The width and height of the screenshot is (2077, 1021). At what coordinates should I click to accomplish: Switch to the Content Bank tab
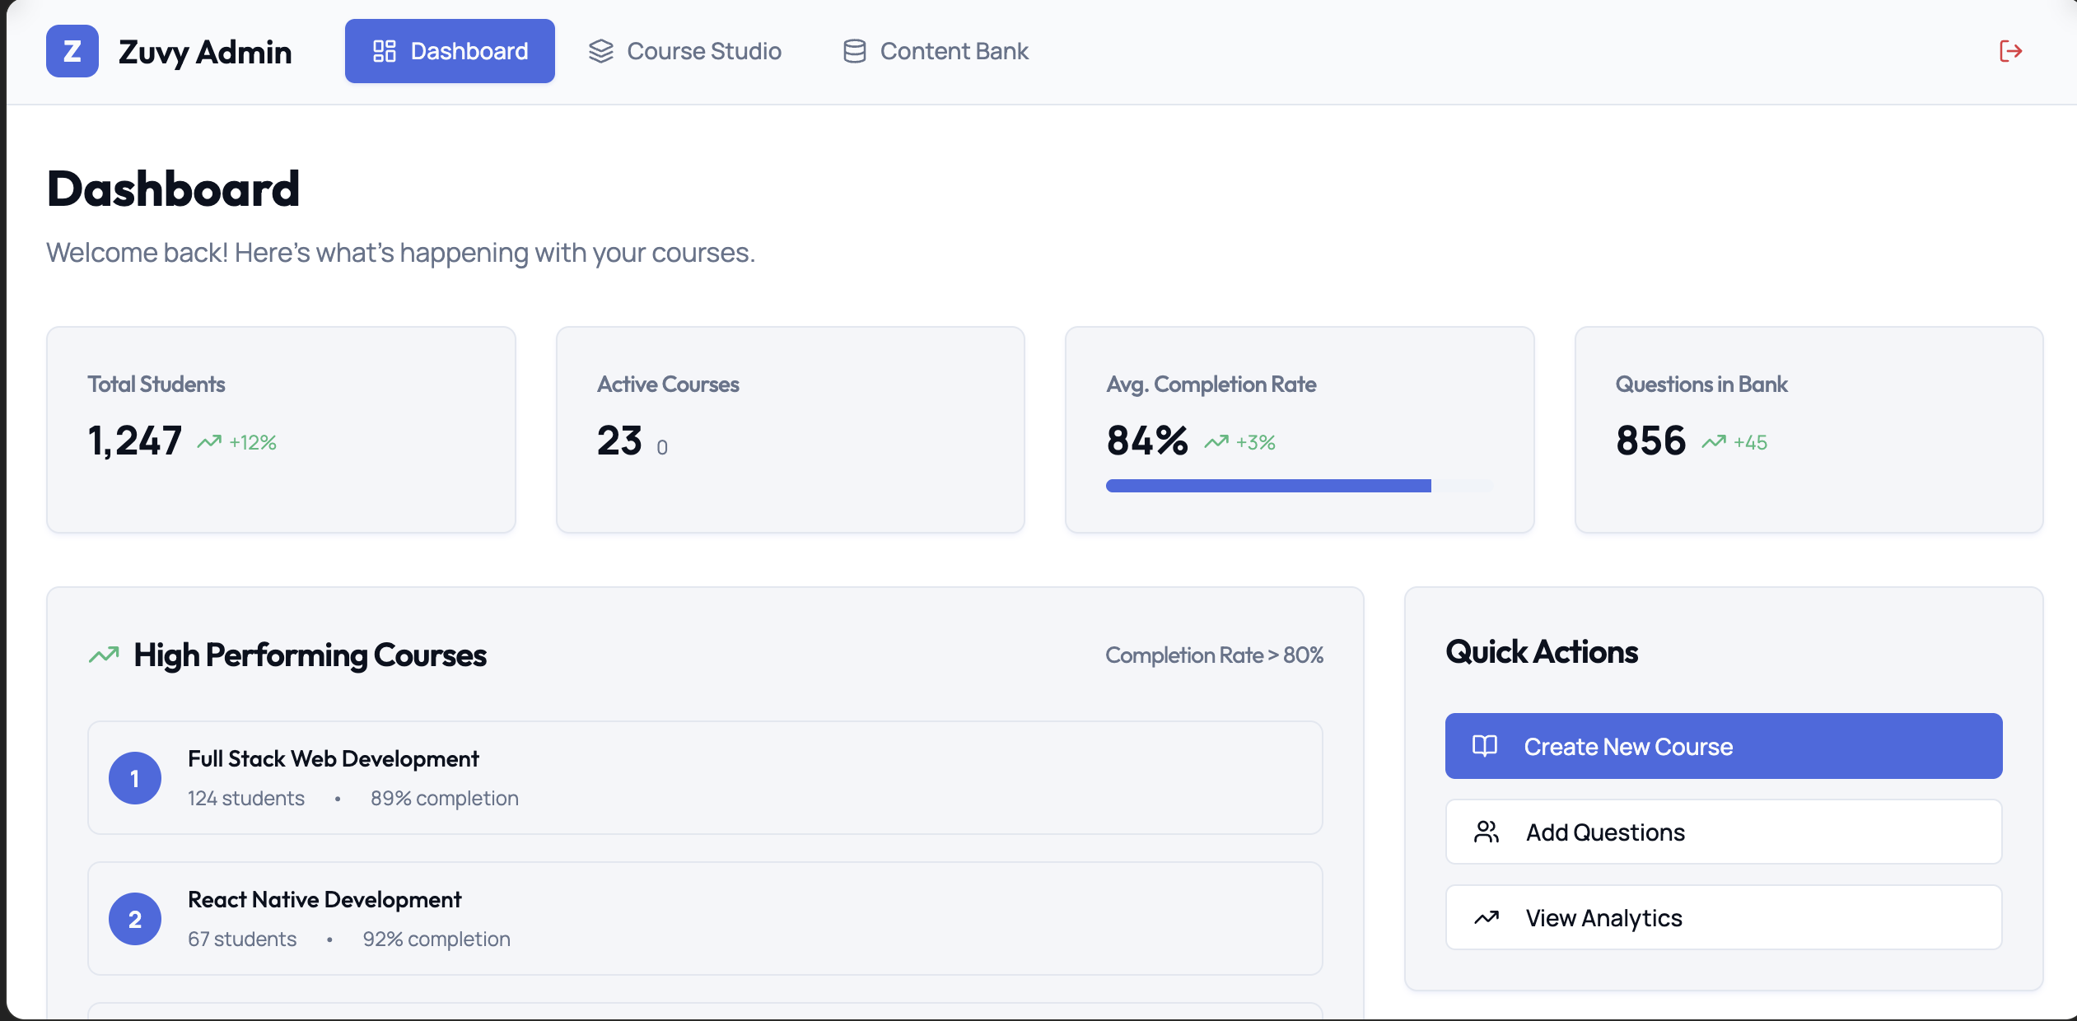coord(936,51)
